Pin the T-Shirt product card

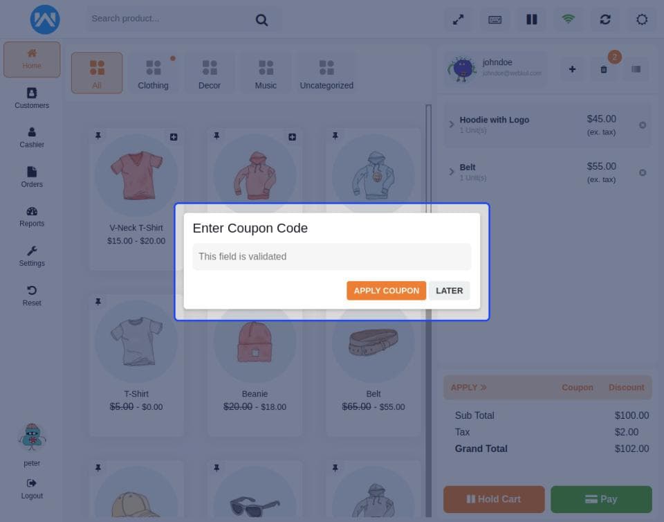(x=98, y=302)
